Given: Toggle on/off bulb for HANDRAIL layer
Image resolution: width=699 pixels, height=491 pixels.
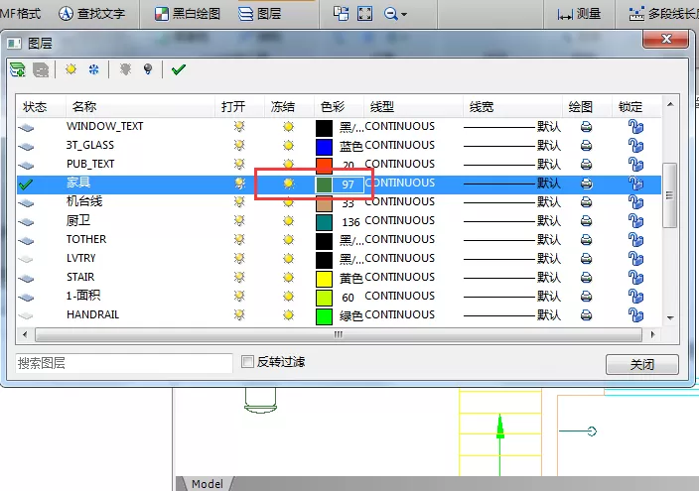Looking at the screenshot, I should (x=239, y=315).
